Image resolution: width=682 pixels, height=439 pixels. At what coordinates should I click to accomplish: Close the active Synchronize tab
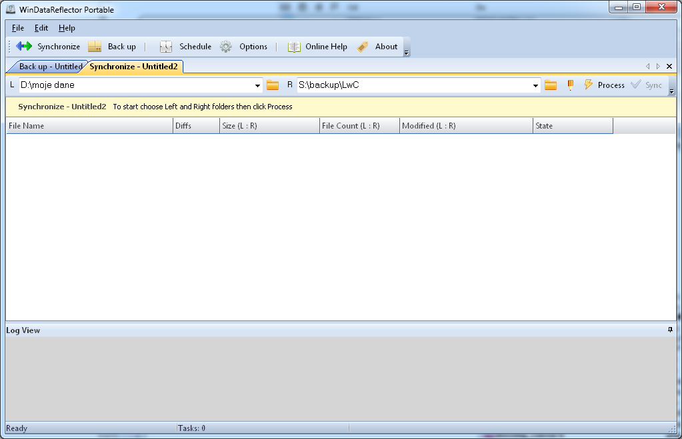(x=669, y=66)
